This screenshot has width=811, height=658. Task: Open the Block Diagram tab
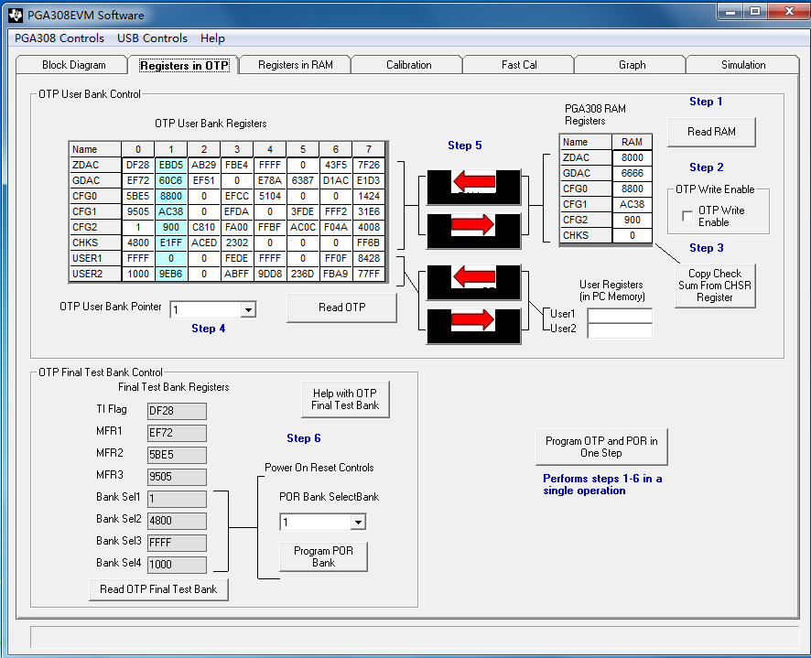pyautogui.click(x=74, y=65)
